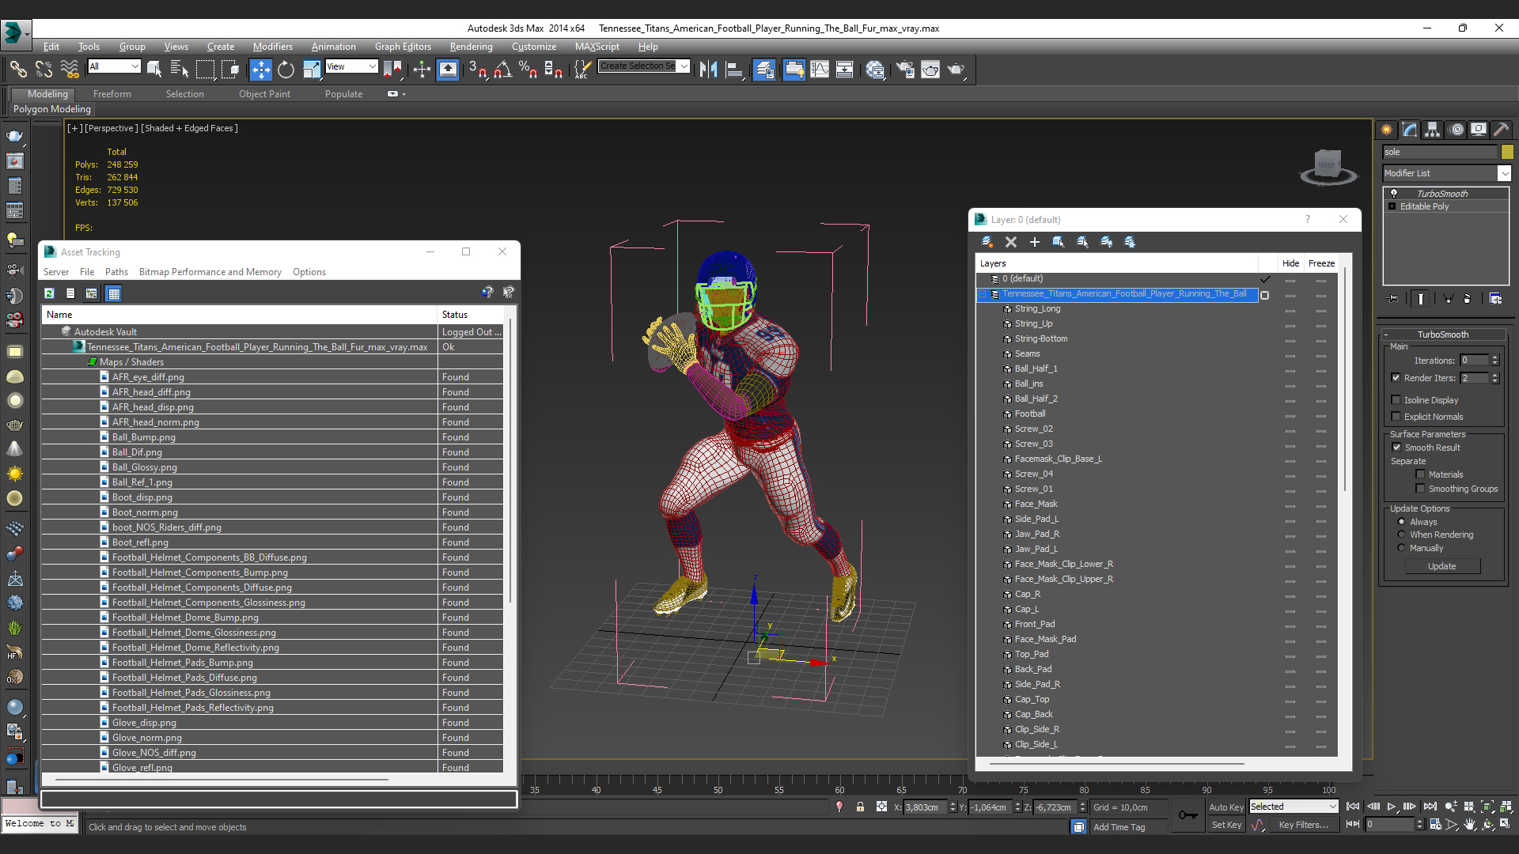Image resolution: width=1519 pixels, height=854 pixels.
Task: Open the Utilities hammer panel tab
Action: (x=1501, y=130)
